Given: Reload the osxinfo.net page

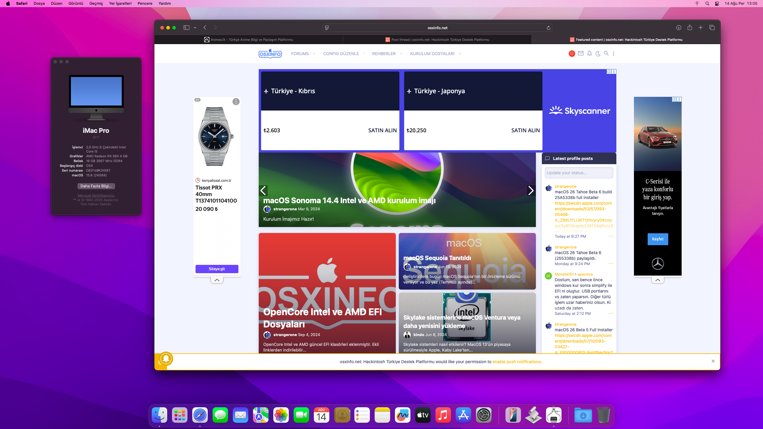Looking at the screenshot, I should 548,28.
